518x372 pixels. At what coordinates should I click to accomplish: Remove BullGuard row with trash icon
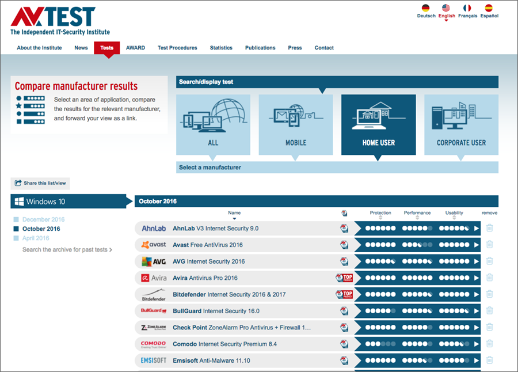pos(490,310)
